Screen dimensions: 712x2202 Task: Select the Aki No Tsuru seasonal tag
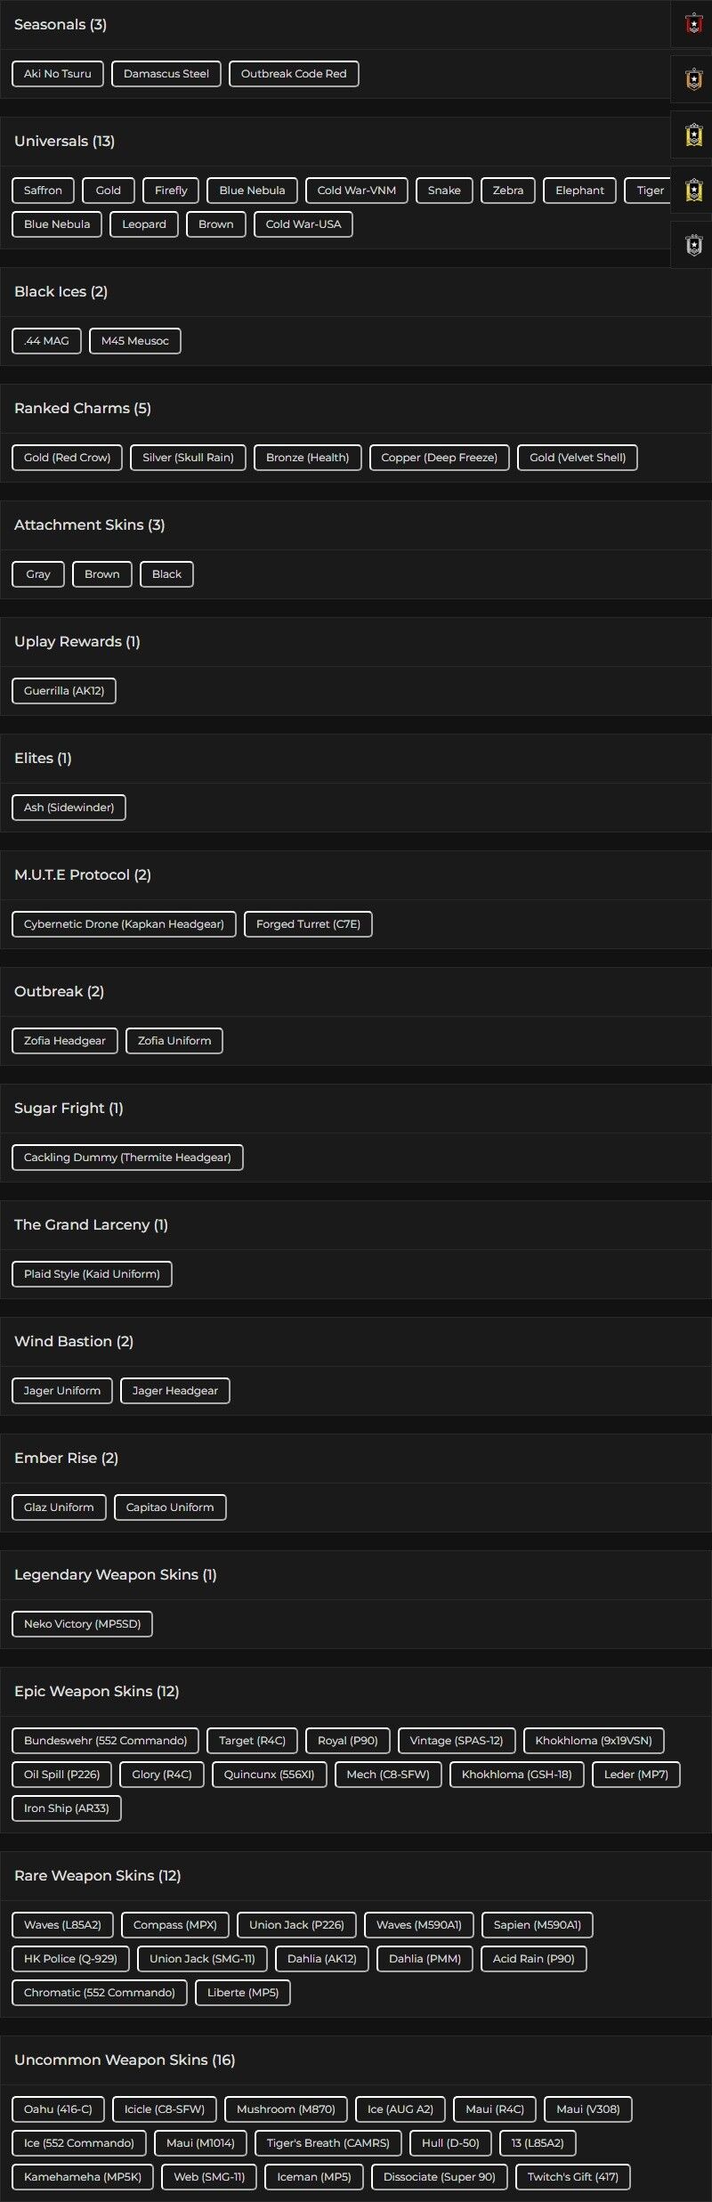click(x=58, y=74)
